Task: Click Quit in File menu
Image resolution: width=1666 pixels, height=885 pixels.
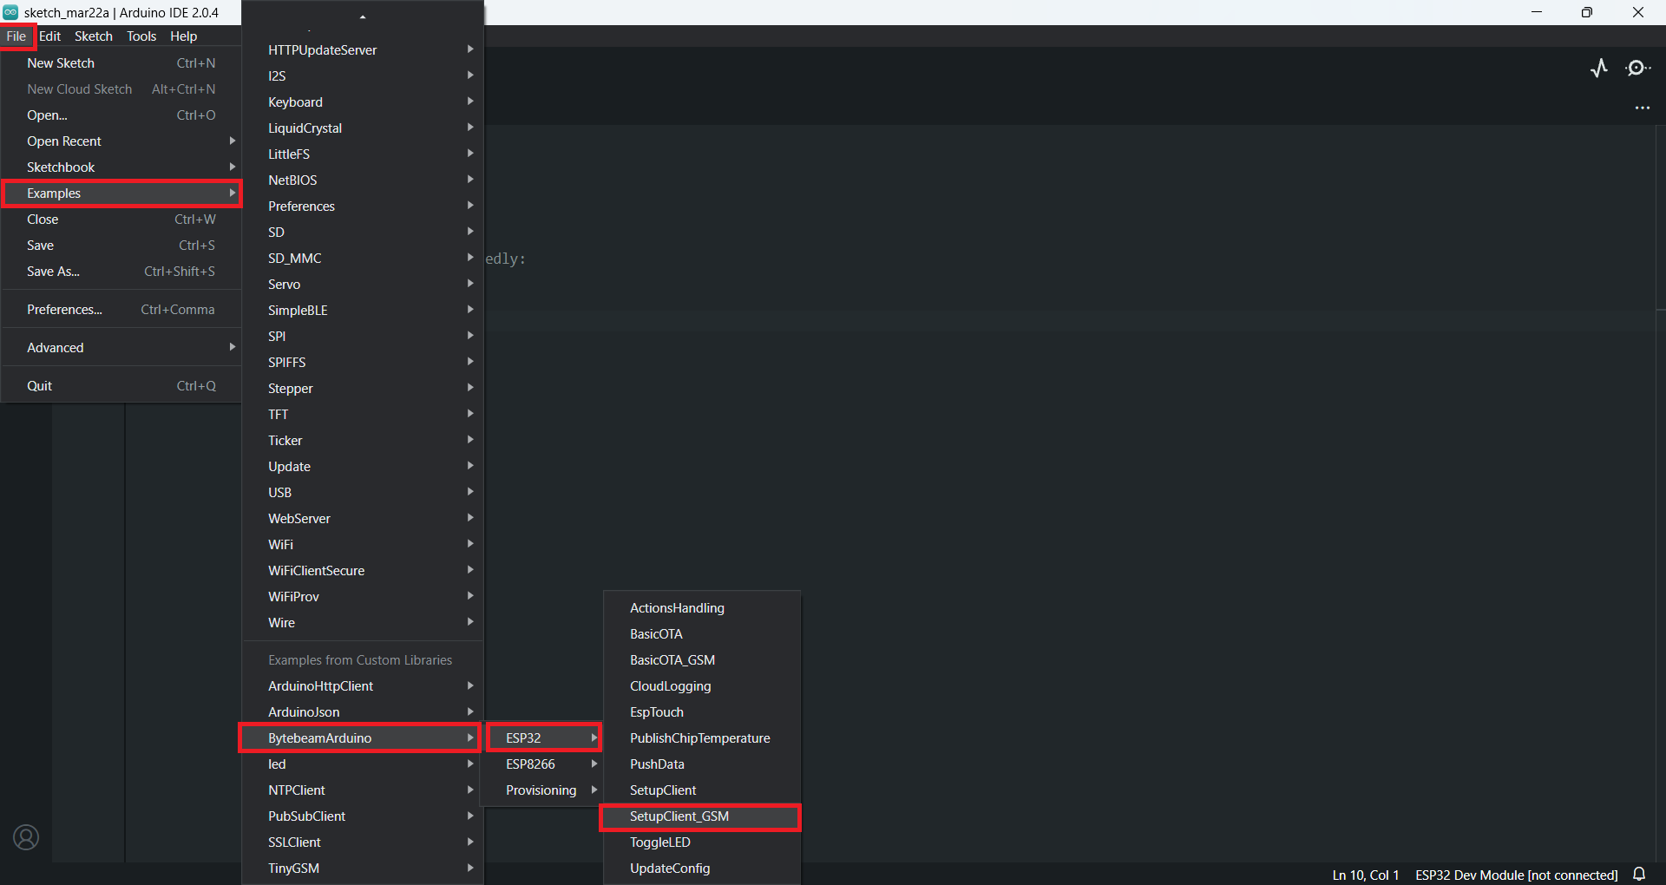Action: pos(121,386)
